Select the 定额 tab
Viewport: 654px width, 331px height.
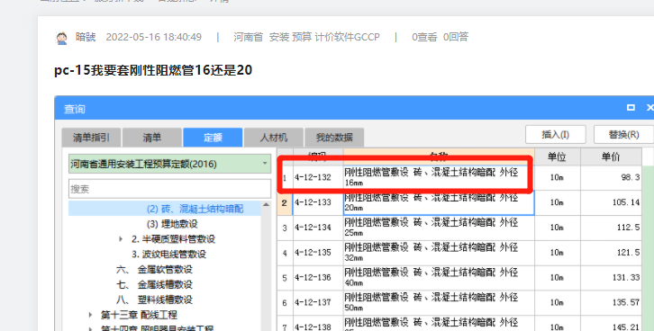(x=213, y=138)
